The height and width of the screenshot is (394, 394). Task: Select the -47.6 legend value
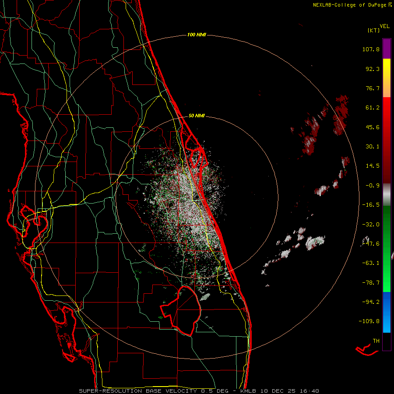point(371,244)
